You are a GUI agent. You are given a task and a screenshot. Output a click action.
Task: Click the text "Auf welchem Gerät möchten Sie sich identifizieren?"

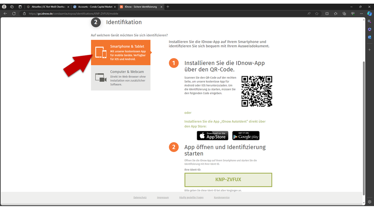tap(129, 35)
